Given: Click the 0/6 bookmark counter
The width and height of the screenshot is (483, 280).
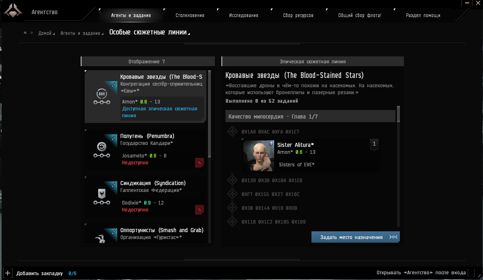Looking at the screenshot, I should point(72,274).
